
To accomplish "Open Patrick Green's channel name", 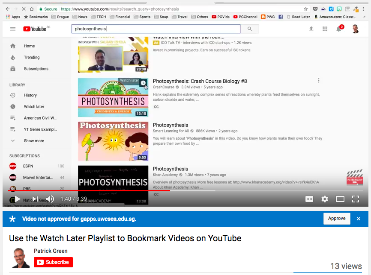I will (x=51, y=251).
